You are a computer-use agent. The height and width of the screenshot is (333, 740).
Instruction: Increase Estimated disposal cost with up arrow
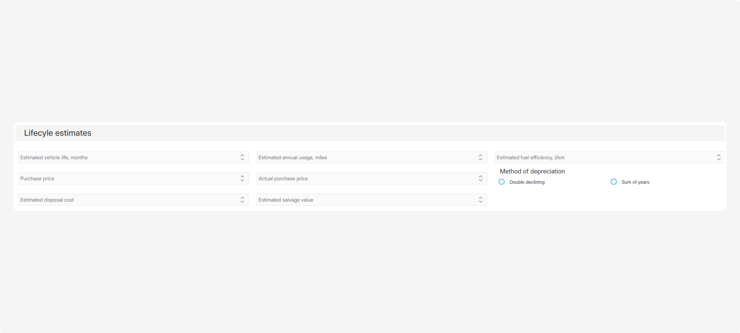pos(242,198)
